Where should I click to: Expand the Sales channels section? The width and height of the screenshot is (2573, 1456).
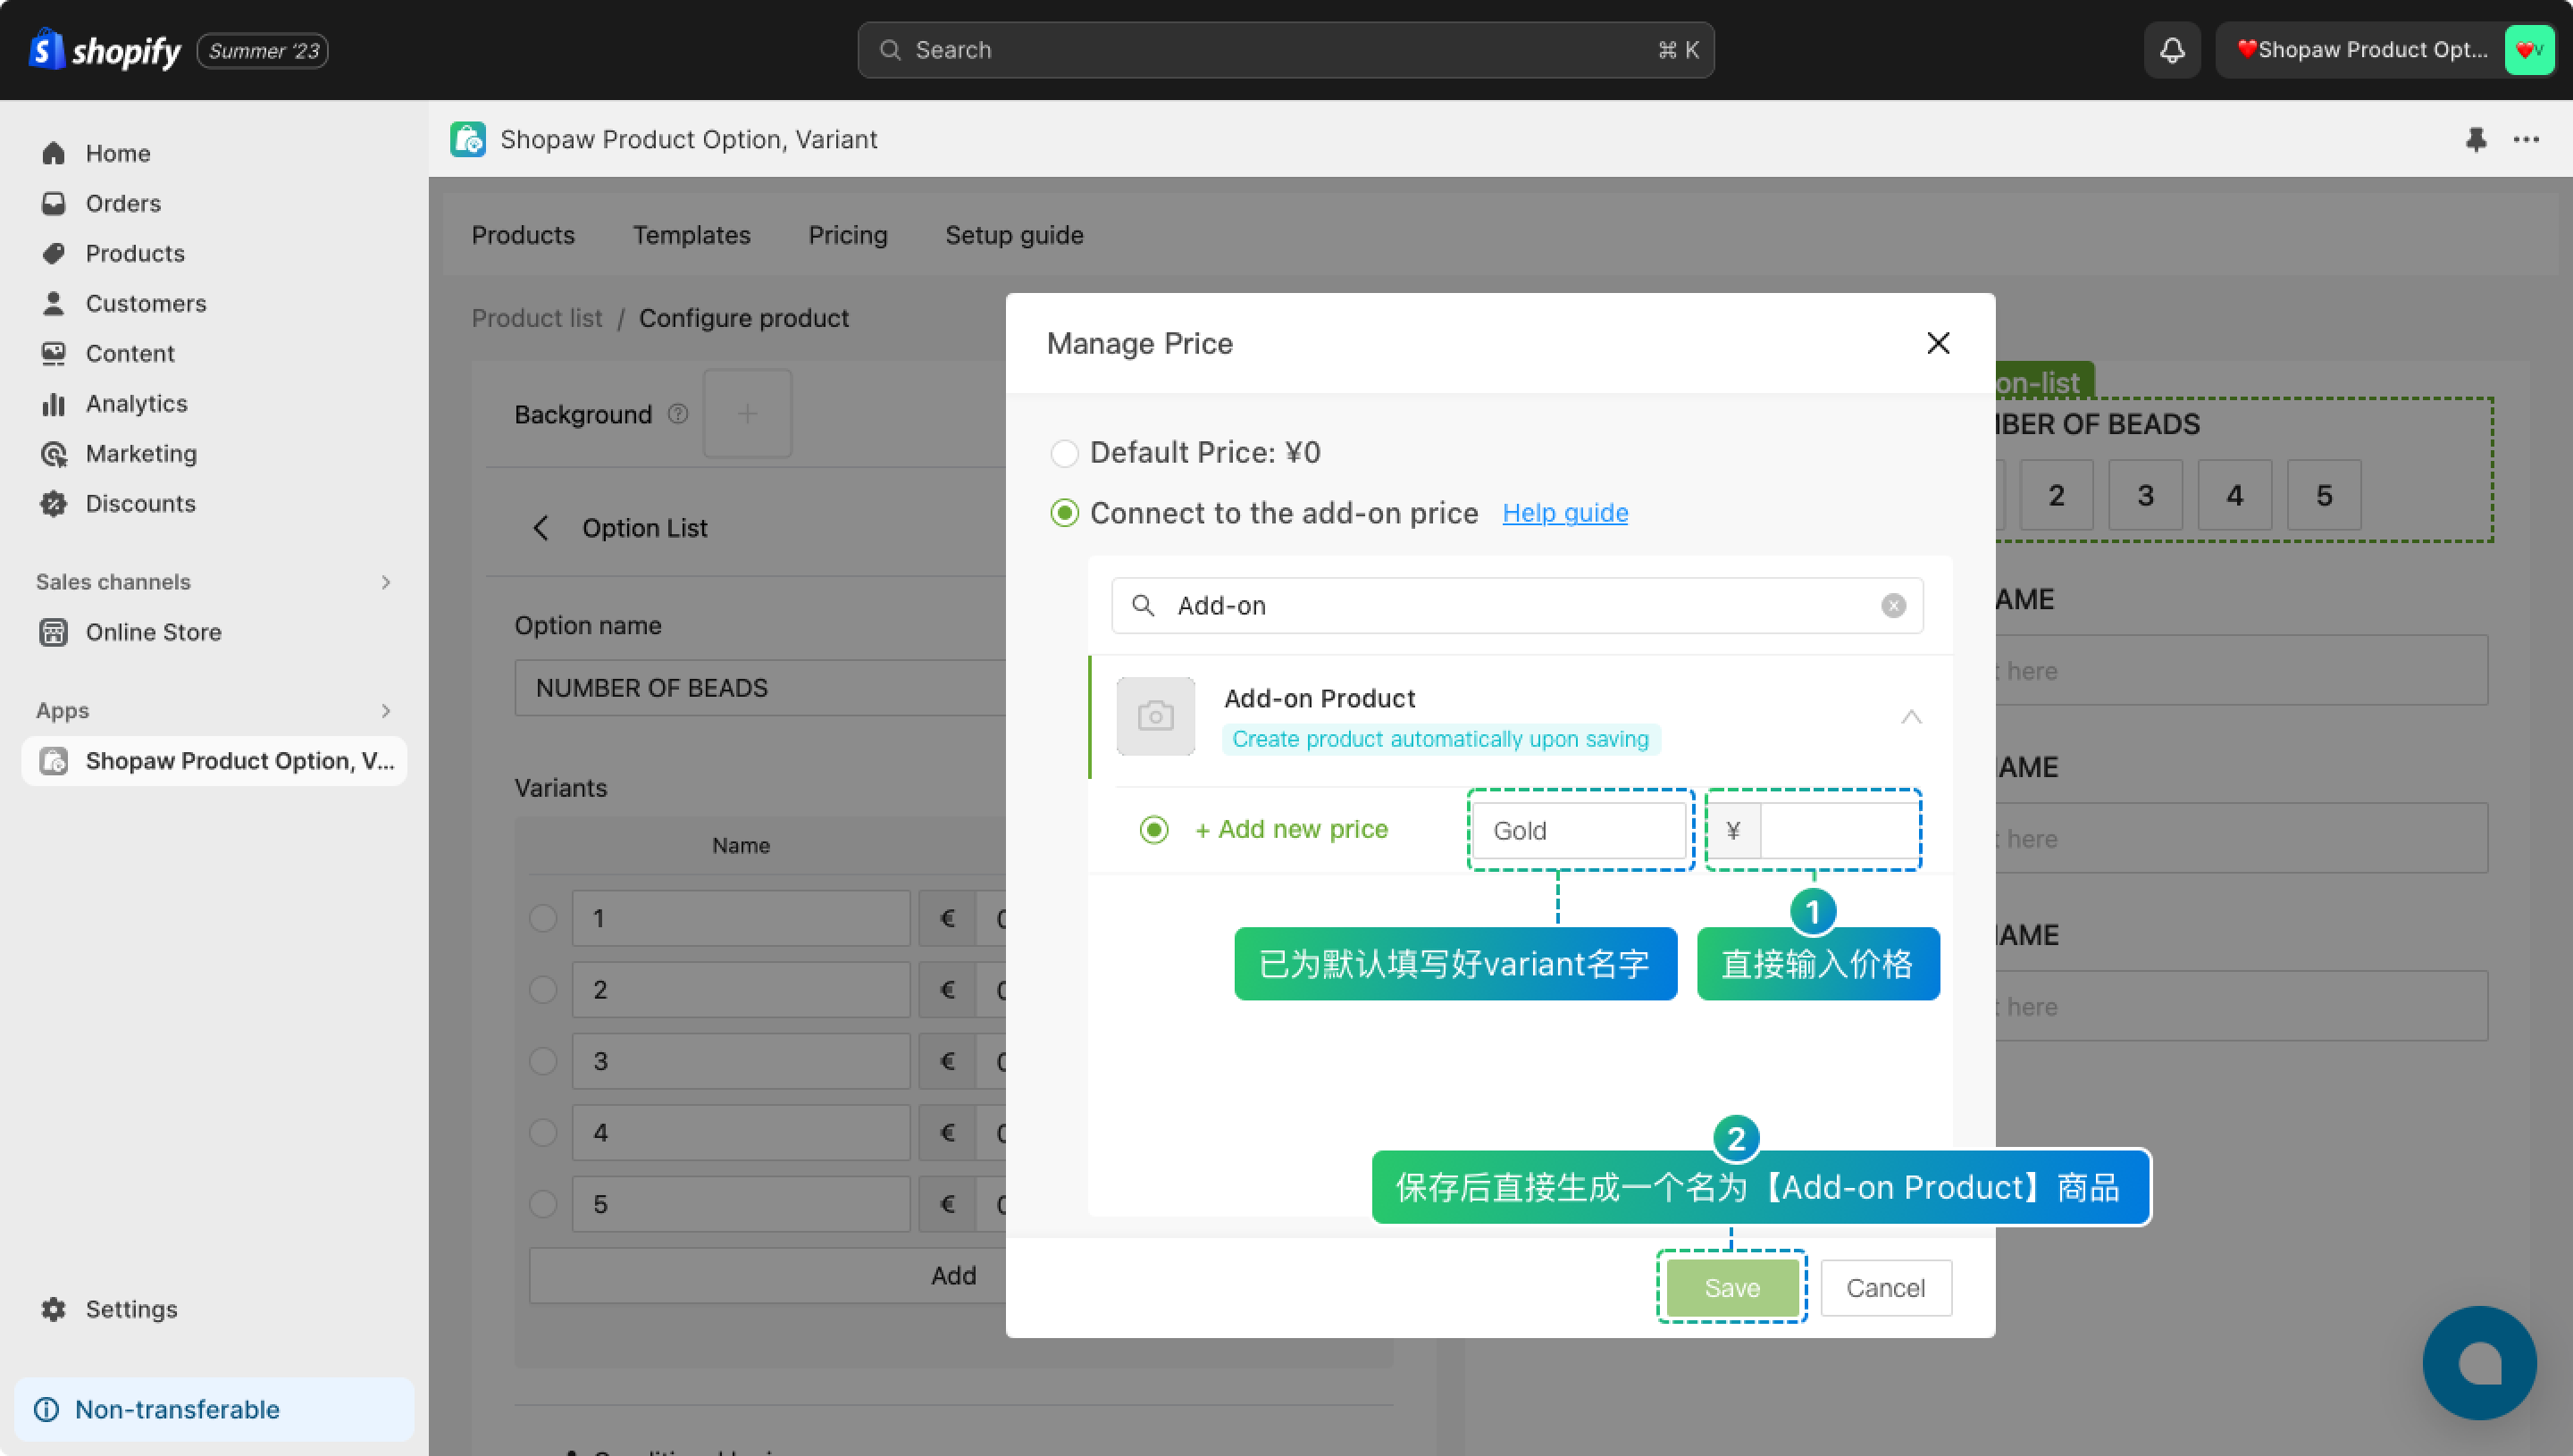[386, 582]
